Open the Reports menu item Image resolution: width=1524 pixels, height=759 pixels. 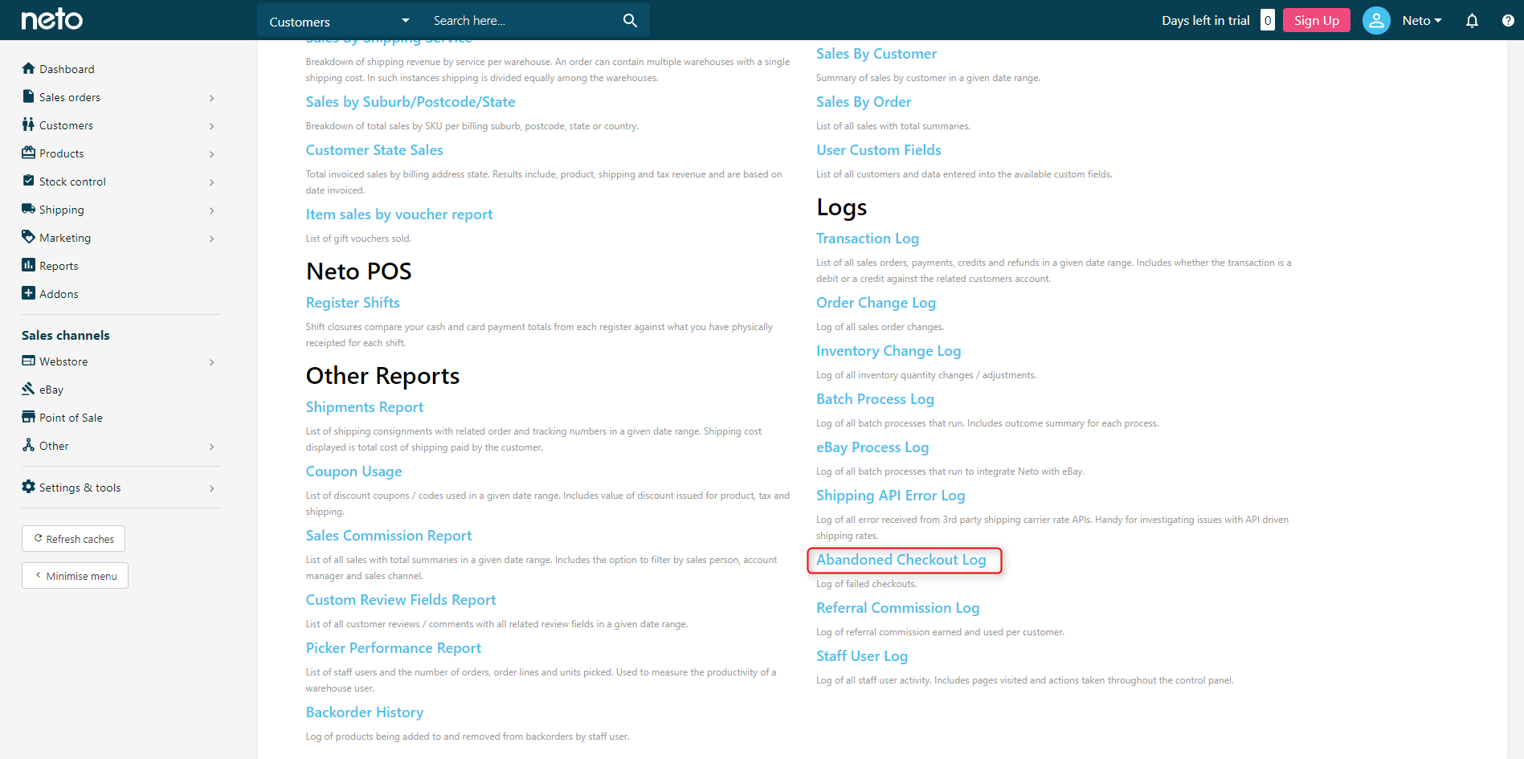(x=59, y=266)
